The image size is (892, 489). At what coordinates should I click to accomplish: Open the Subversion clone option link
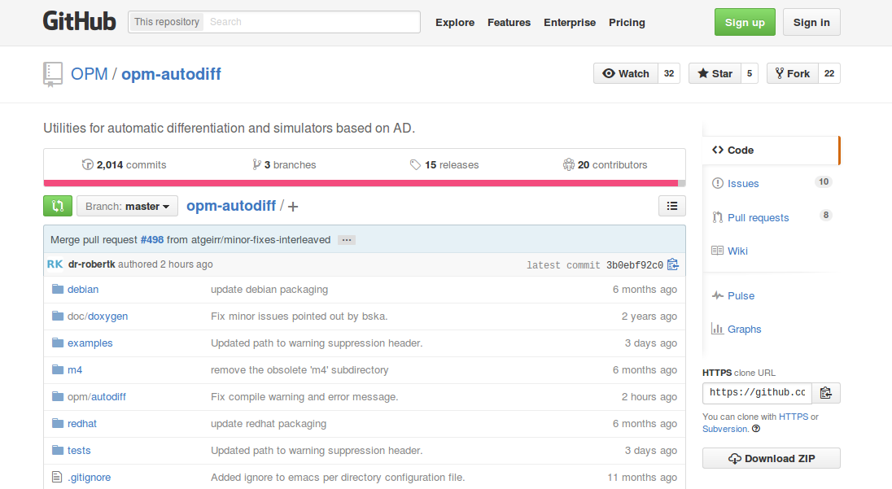click(x=725, y=429)
